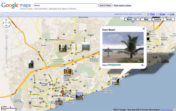Click the pan right arrow on navigation control

(9, 23)
